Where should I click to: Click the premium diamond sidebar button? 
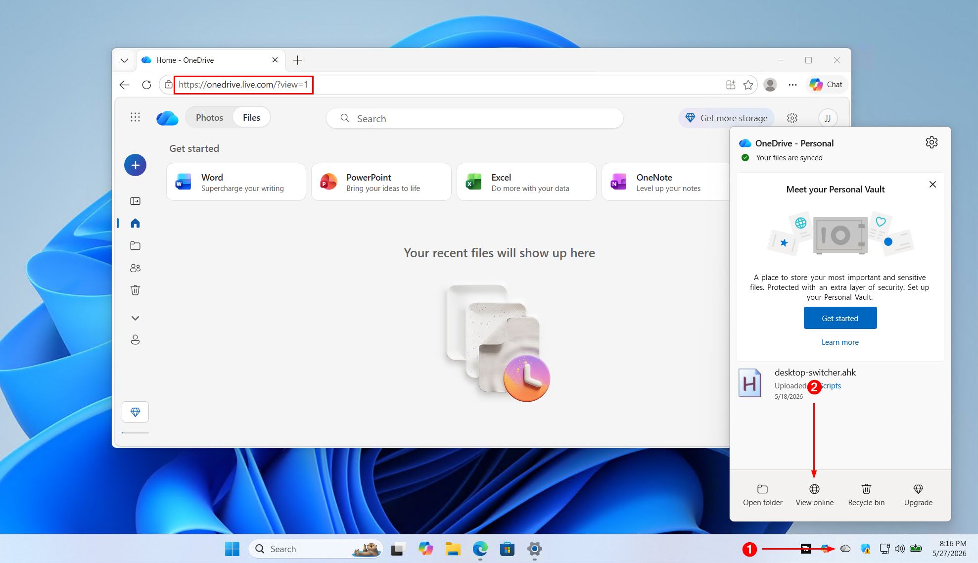(135, 412)
